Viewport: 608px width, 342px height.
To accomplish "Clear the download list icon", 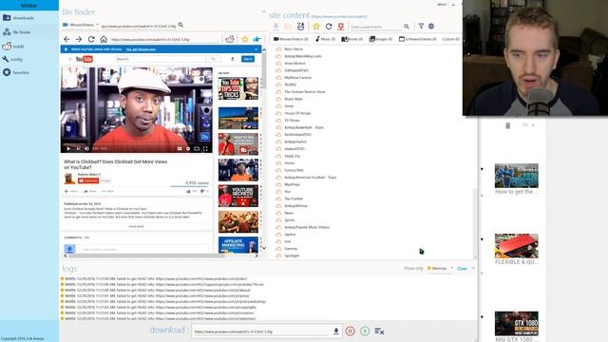I will pyautogui.click(x=379, y=331).
